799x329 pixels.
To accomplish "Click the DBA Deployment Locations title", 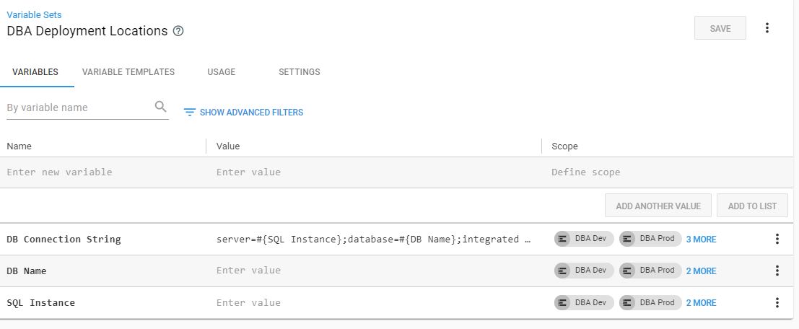I will tap(87, 31).
